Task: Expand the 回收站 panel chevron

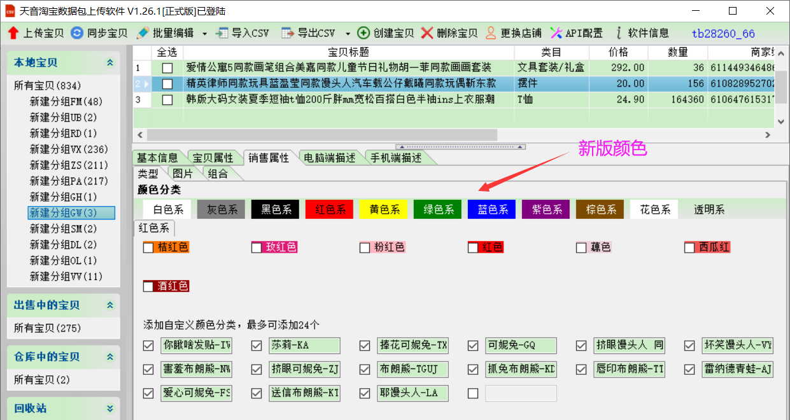Action: [x=110, y=409]
